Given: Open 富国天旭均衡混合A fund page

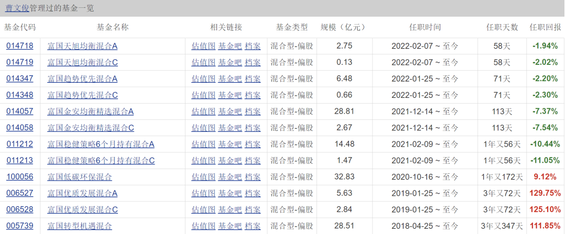Looking at the screenshot, I should point(82,46).
